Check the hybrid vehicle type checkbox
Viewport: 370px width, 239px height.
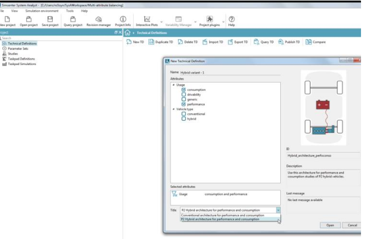tap(184, 119)
